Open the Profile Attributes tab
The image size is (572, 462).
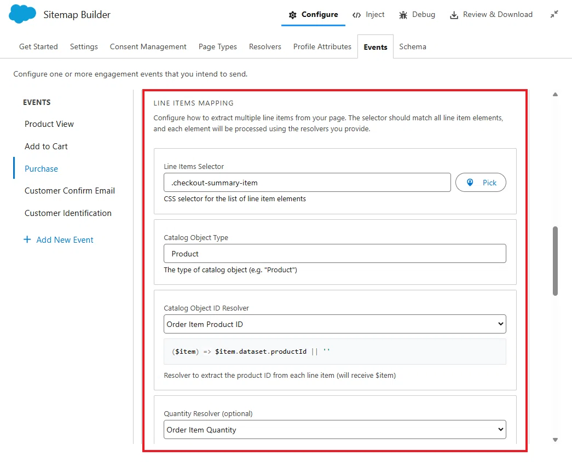click(x=322, y=46)
